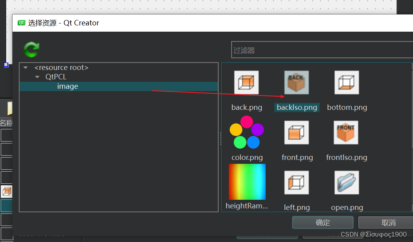The width and height of the screenshot is (413, 242).
Task: Select the left.png cube icon
Action: (x=297, y=182)
